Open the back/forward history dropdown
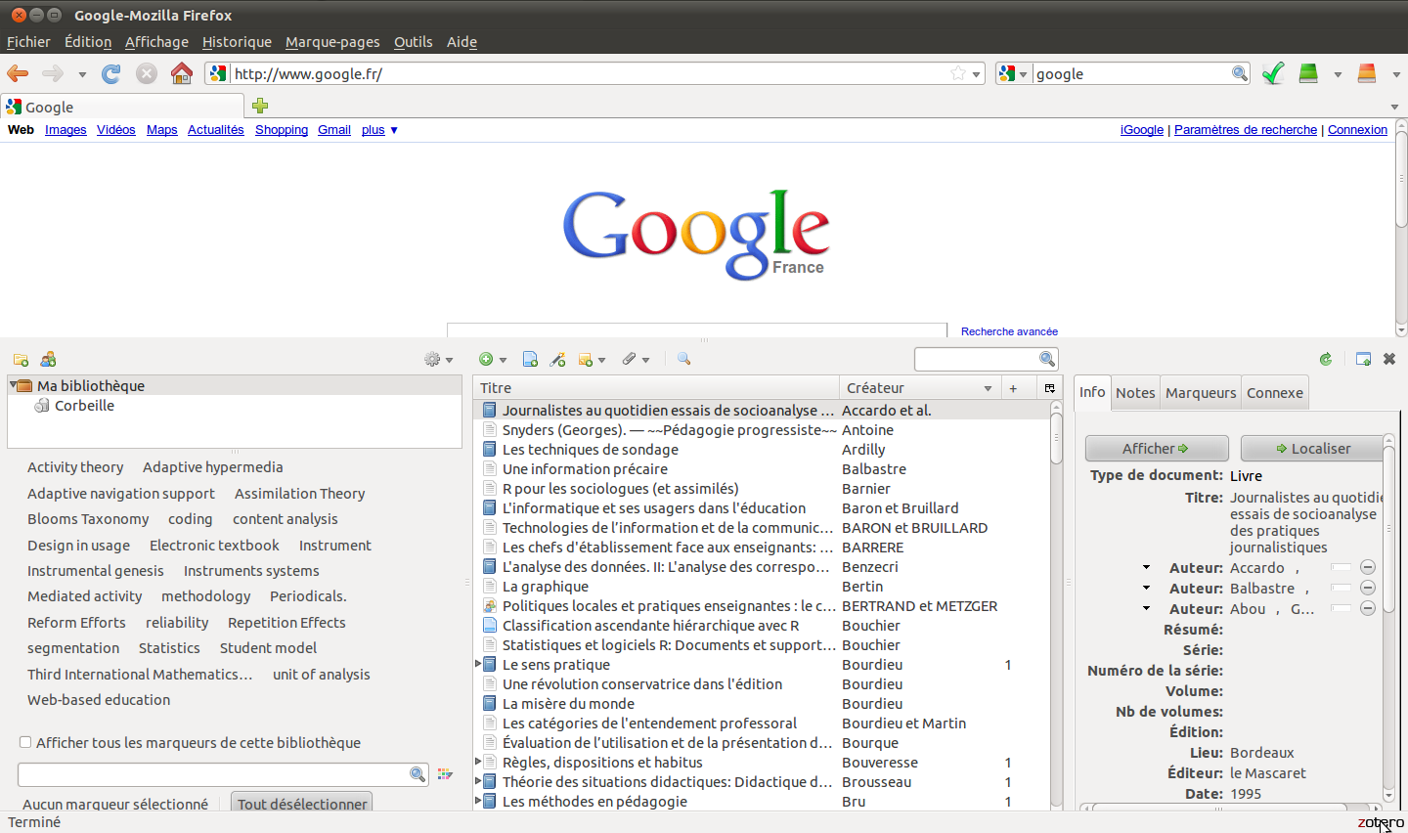 tap(82, 74)
